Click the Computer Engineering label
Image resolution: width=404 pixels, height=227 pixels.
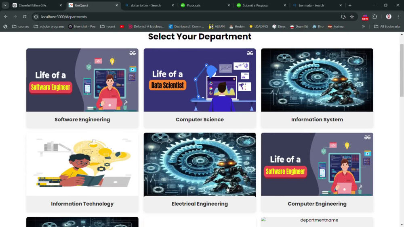pyautogui.click(x=317, y=204)
